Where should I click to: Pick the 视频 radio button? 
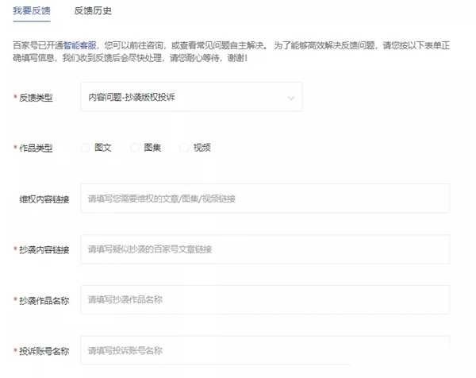pos(185,148)
